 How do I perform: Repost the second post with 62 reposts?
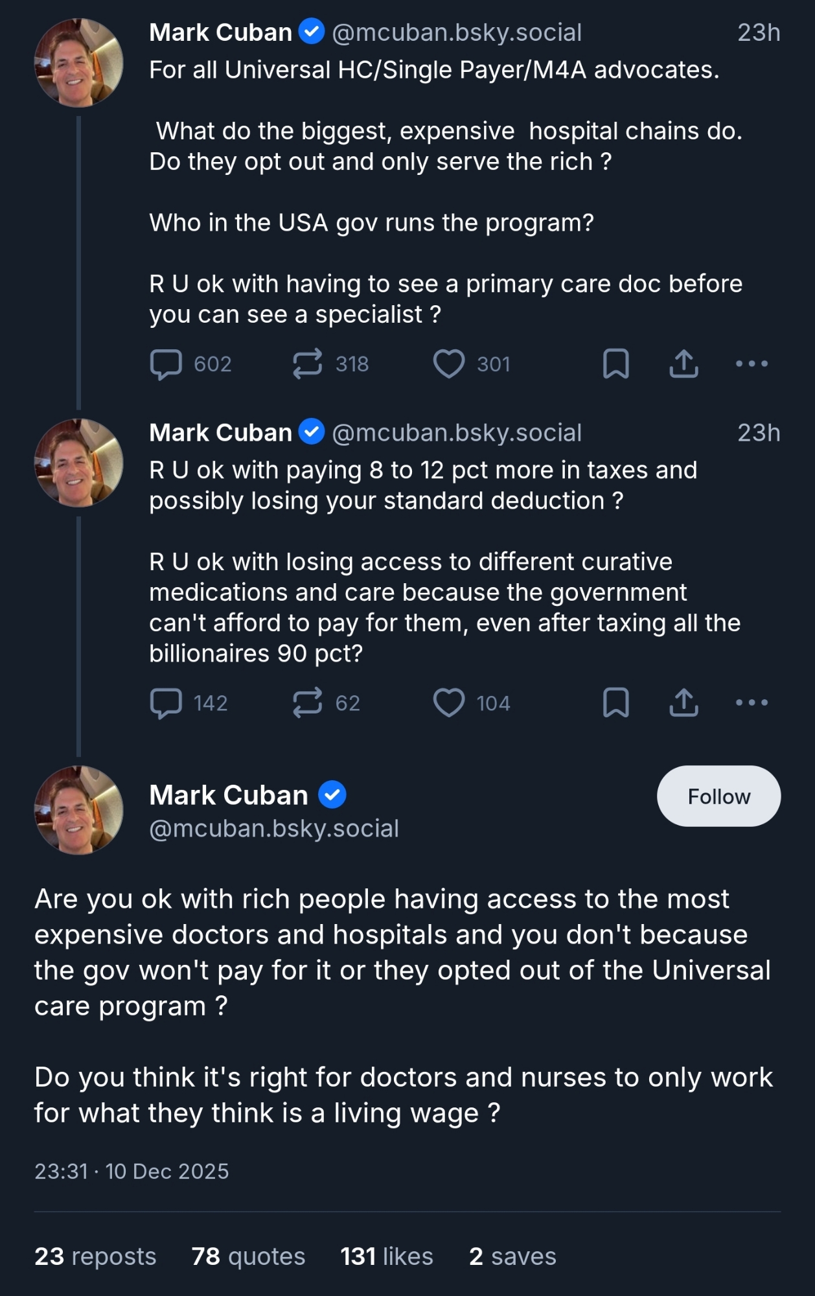[x=307, y=703]
